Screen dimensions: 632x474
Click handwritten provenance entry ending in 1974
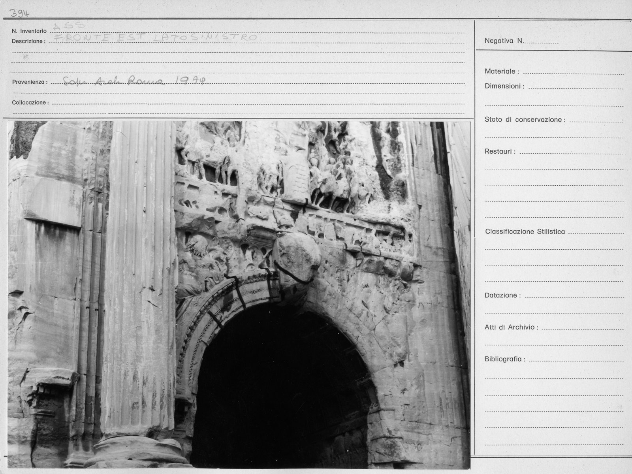click(x=134, y=81)
